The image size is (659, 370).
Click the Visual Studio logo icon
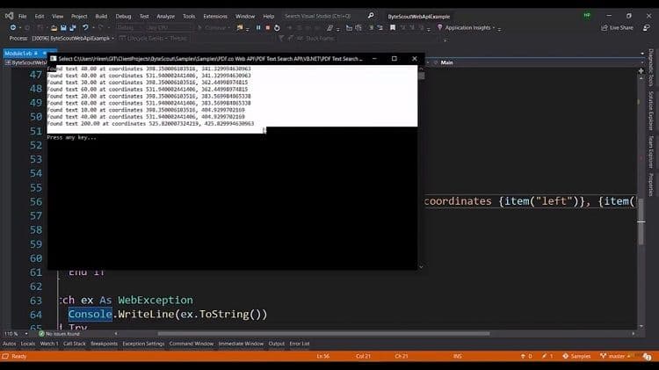pyautogui.click(x=7, y=16)
